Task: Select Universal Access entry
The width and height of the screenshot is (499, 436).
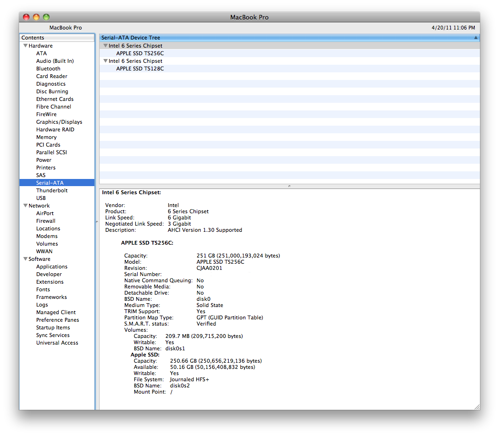Action: [57, 343]
